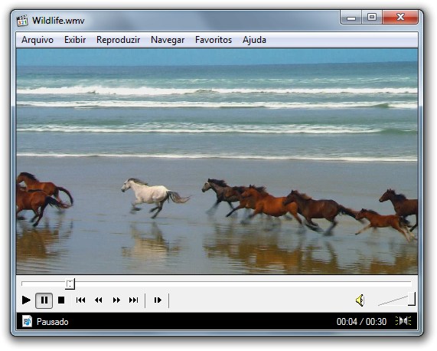Screen dimensions: 437x351
Task: Expand the Favoritos menu
Action: point(214,40)
